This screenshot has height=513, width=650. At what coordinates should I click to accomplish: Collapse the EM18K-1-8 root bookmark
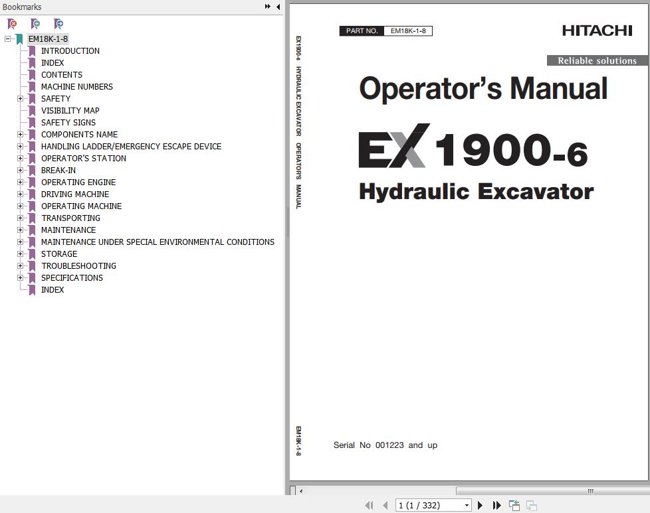7,39
